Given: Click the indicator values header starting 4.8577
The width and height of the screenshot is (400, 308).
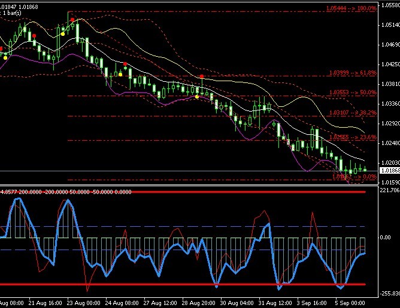Looking at the screenshot, I should tap(66, 192).
